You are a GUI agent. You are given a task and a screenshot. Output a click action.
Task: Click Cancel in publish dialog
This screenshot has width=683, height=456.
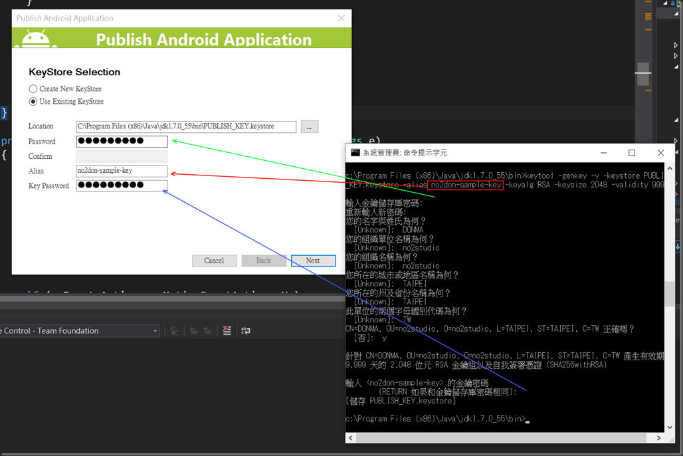pos(215,261)
